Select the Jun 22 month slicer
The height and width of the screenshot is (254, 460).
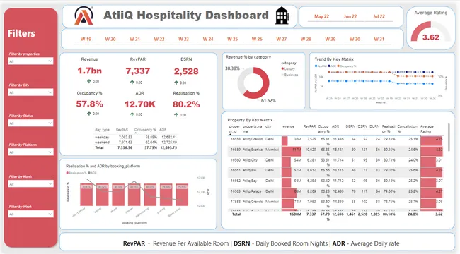(x=350, y=16)
